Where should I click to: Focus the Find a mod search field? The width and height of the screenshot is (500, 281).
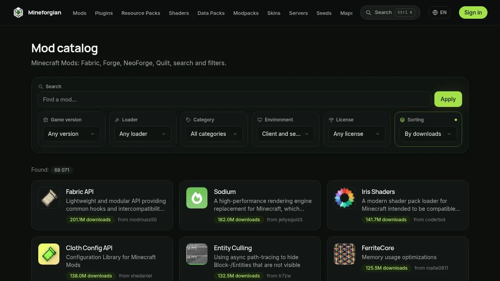coord(234,99)
